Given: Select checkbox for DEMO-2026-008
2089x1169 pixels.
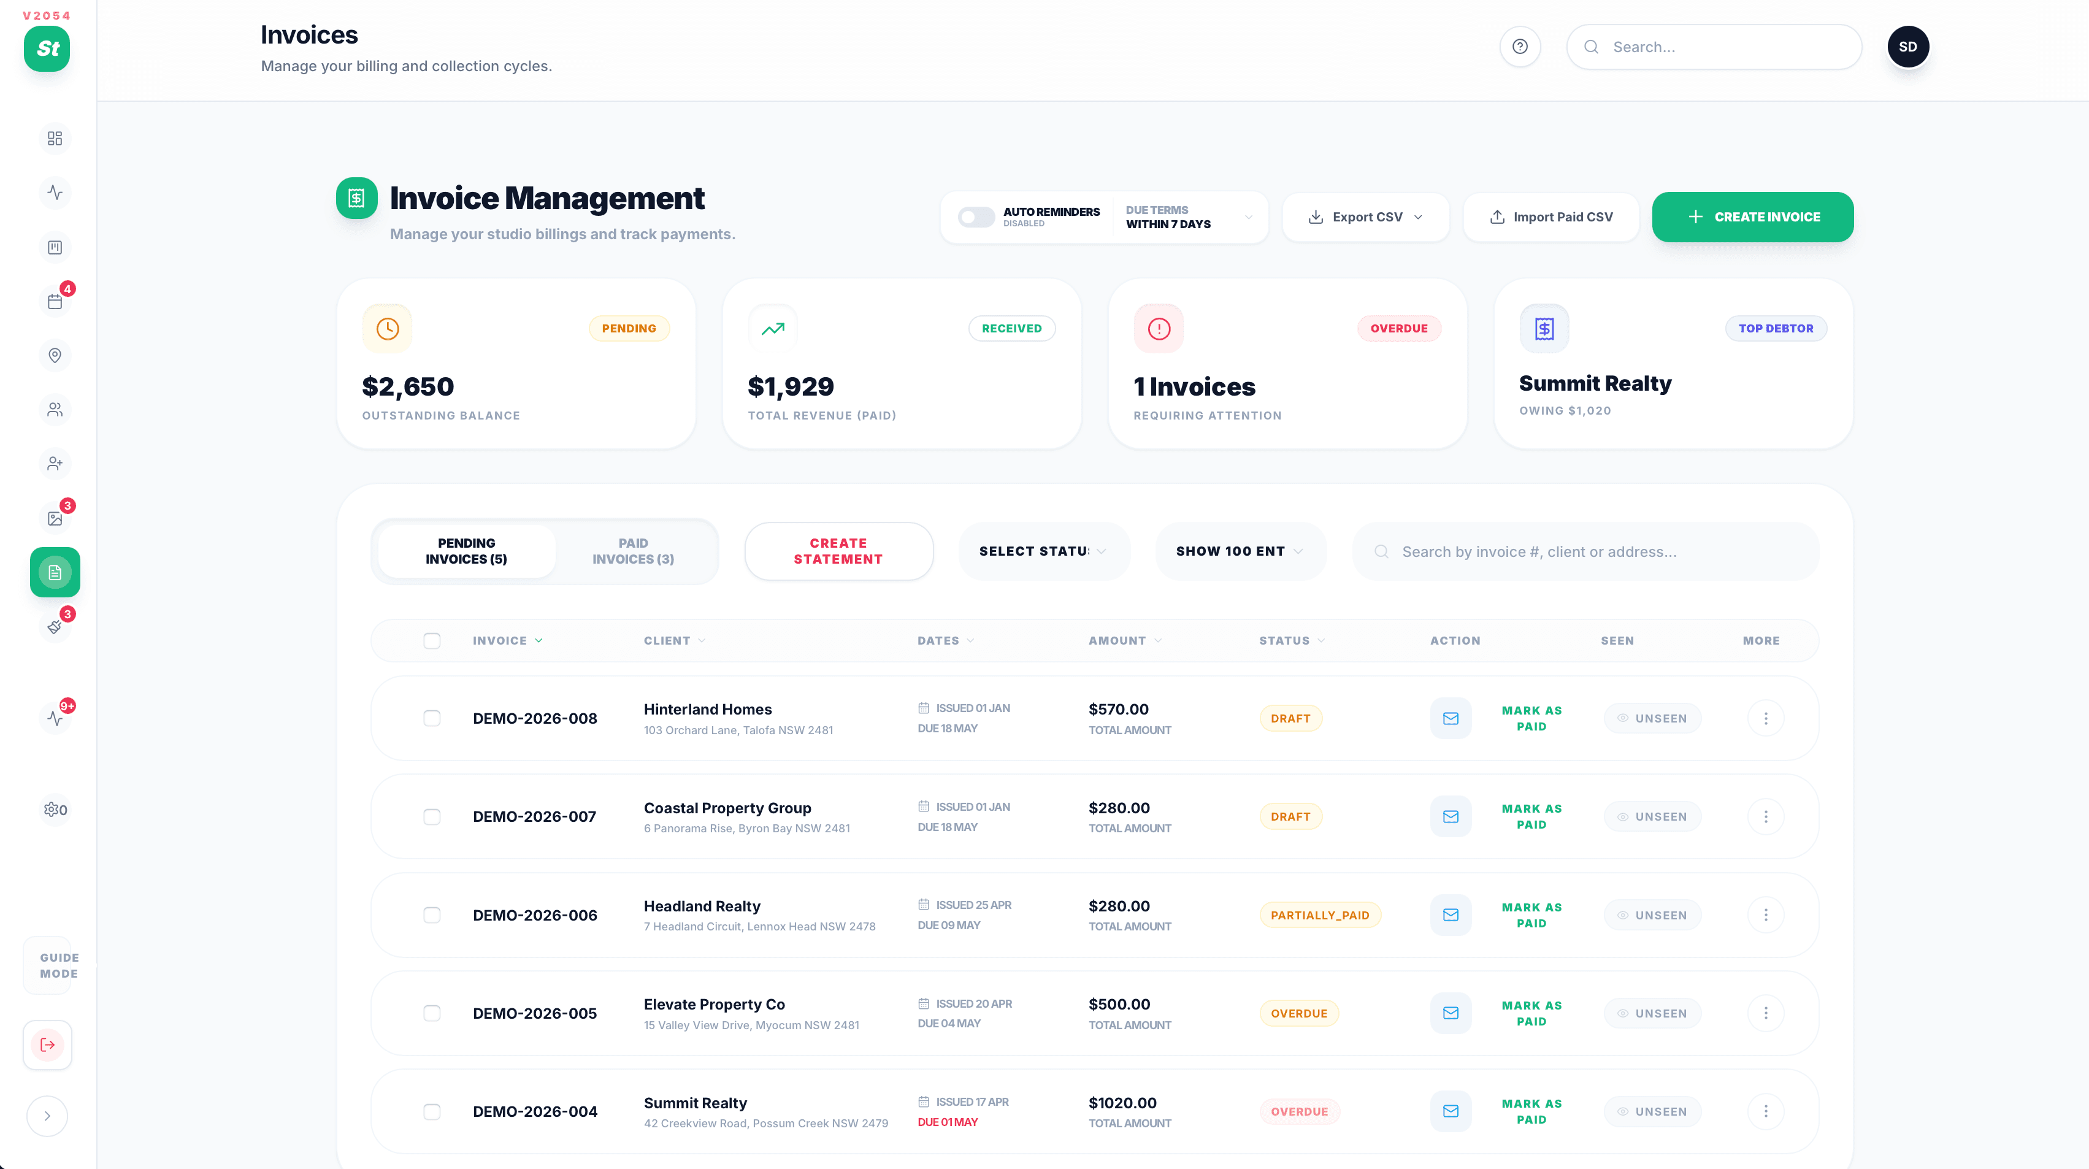Looking at the screenshot, I should point(431,718).
